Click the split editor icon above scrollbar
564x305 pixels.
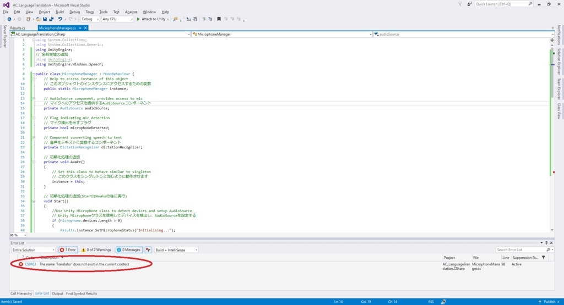(552, 40)
